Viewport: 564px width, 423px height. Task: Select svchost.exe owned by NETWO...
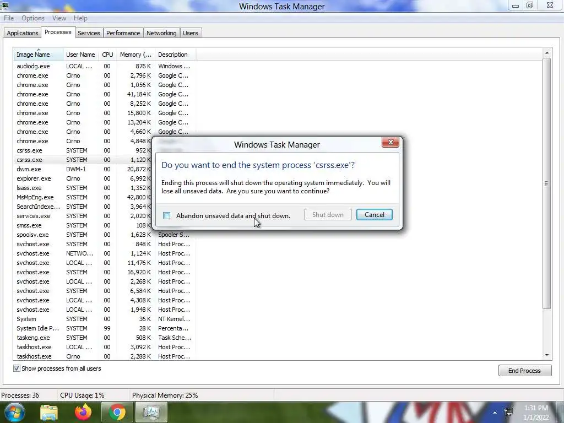point(104,253)
